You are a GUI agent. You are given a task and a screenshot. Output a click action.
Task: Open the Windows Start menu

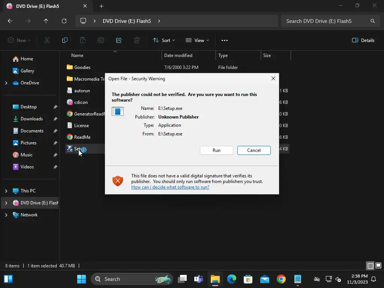point(81,279)
